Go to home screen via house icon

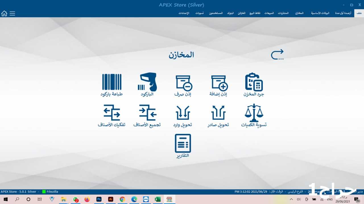(4, 13)
